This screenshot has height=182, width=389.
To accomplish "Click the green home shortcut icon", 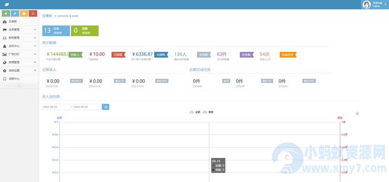I will click(6, 13).
